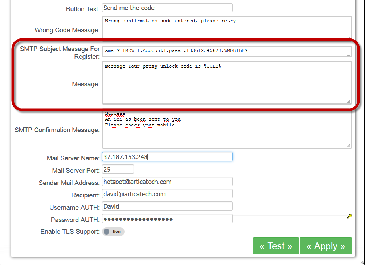Focus the Button Text field
The width and height of the screenshot is (365, 265).
[167, 8]
